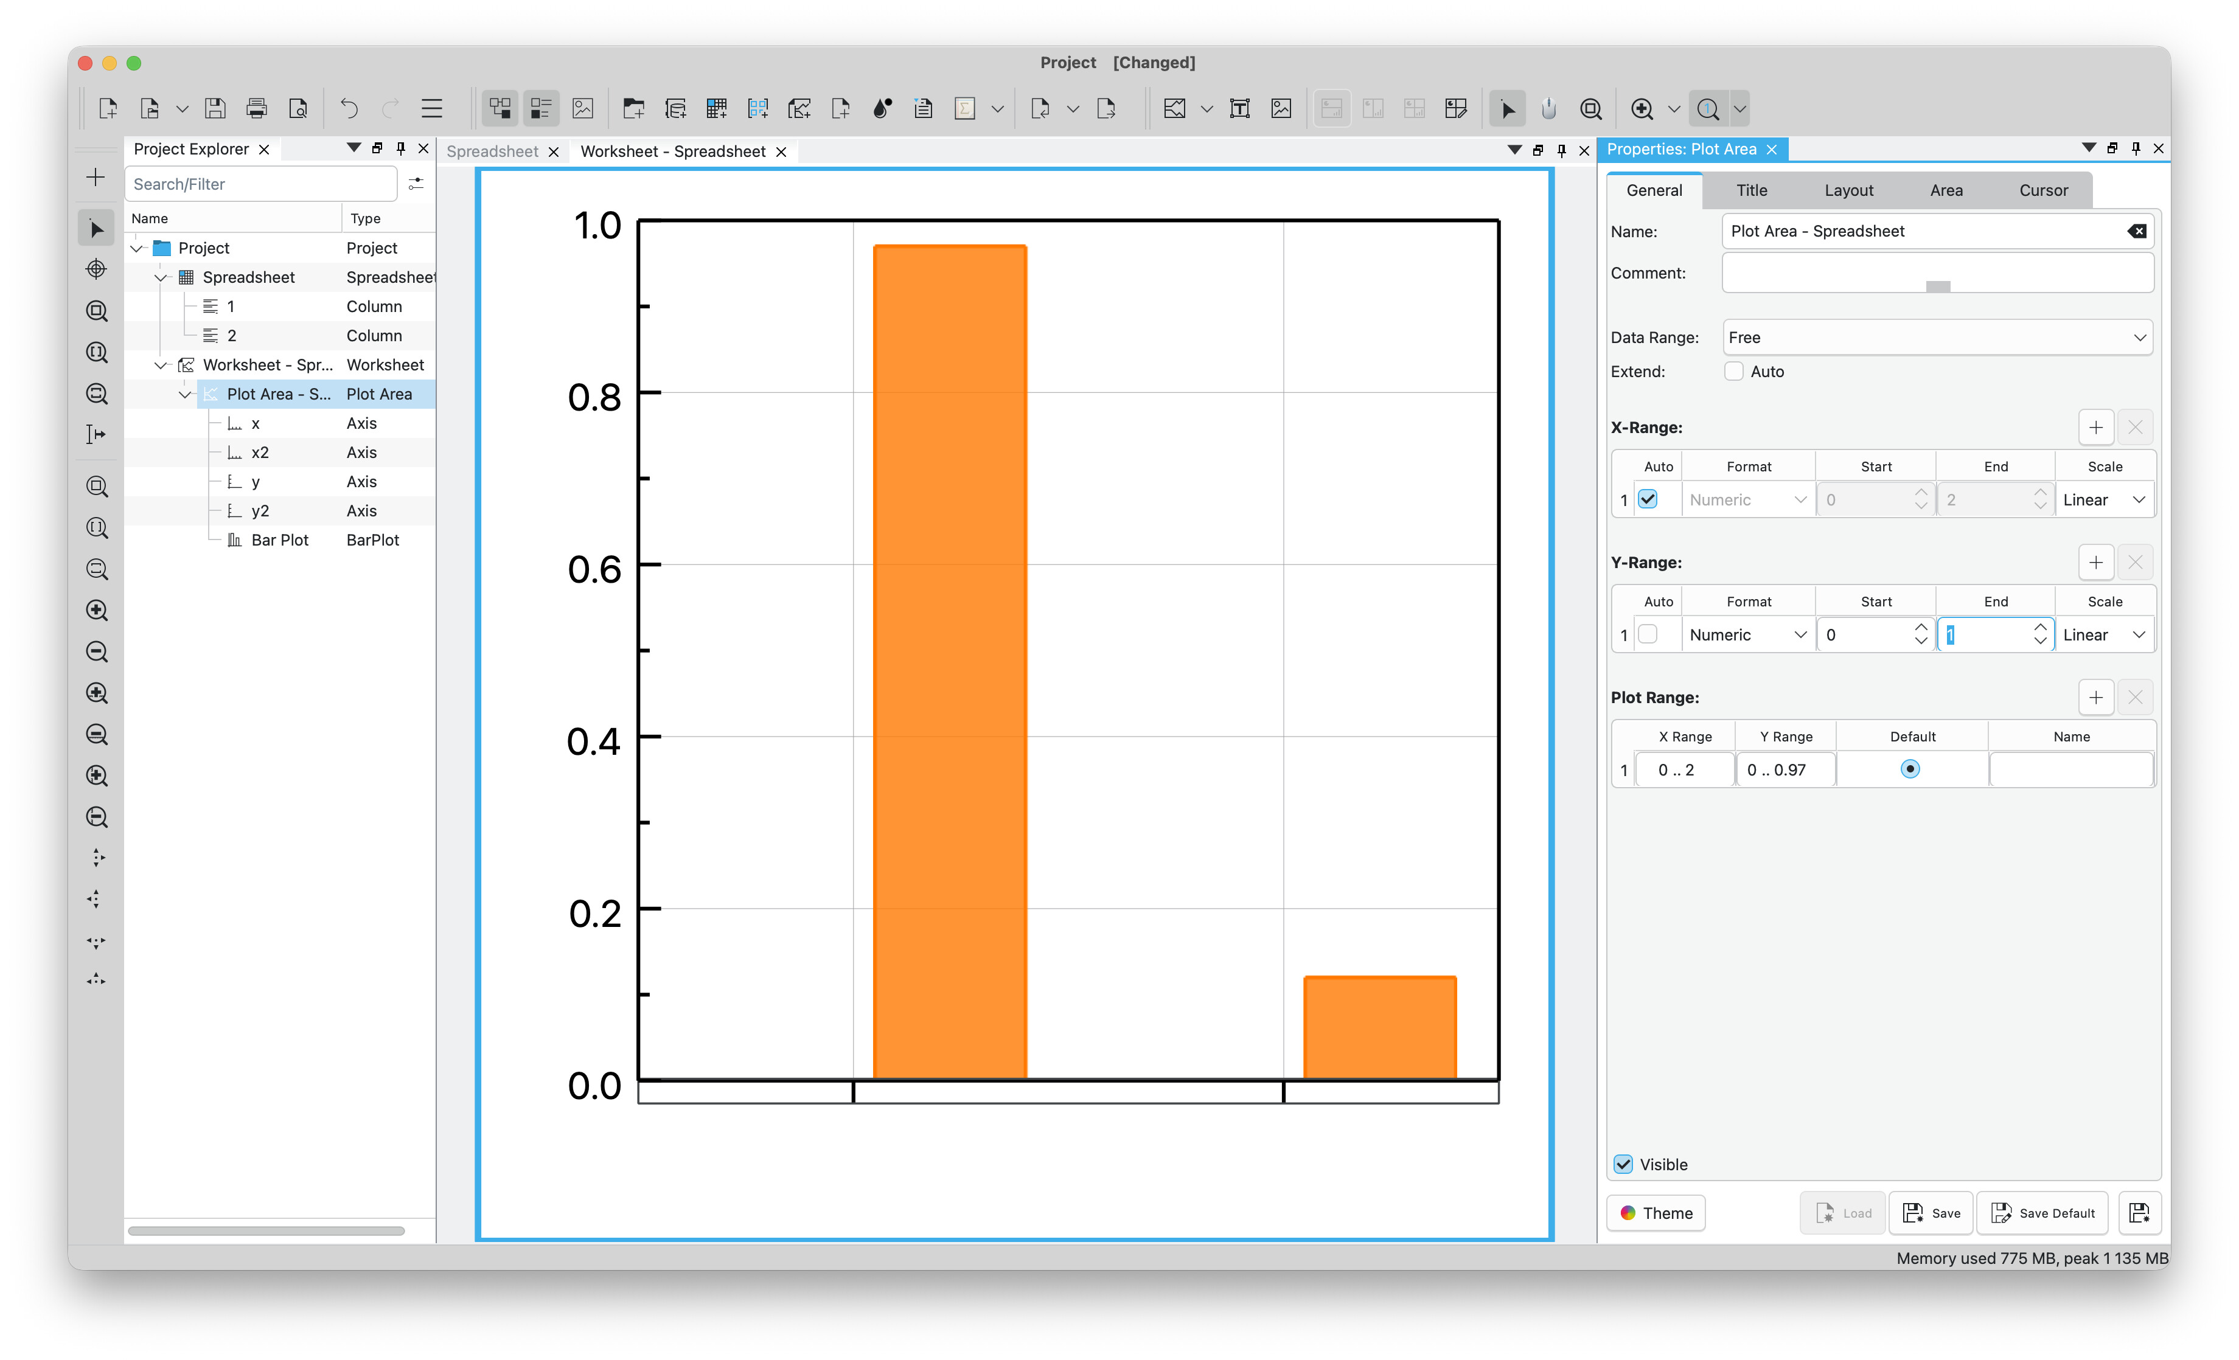Switch to the Layout tab
Image resolution: width=2239 pixels, height=1360 pixels.
1848,190
